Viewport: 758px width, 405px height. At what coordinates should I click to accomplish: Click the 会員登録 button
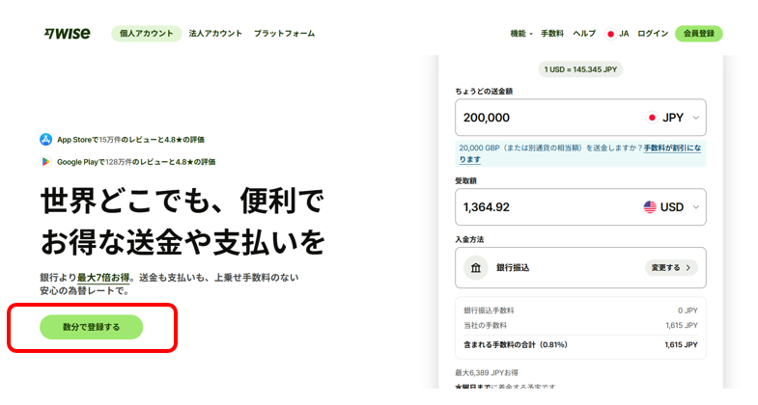(698, 34)
